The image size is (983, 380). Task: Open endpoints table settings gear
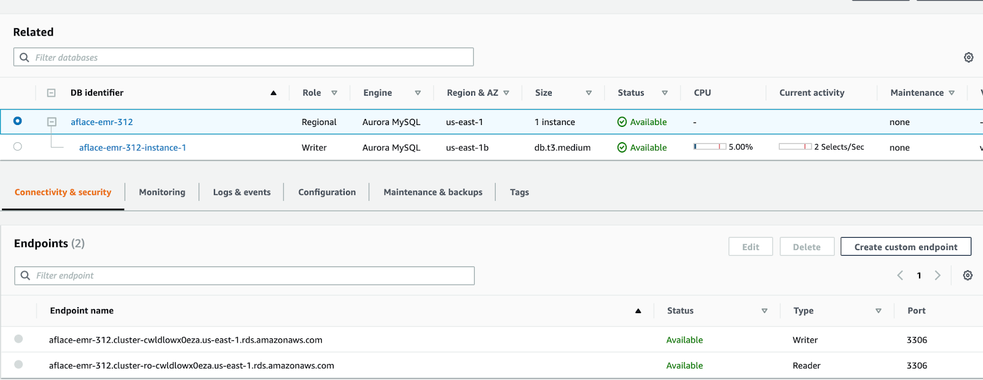[968, 275]
